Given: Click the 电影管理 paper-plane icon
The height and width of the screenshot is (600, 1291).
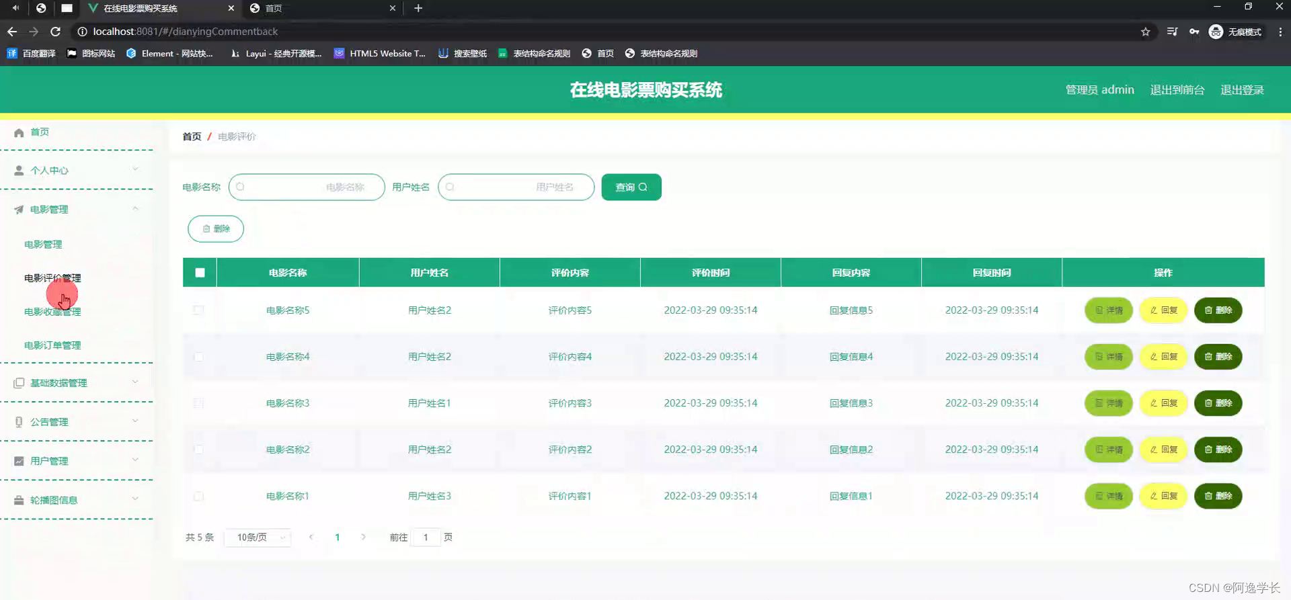Looking at the screenshot, I should pyautogui.click(x=19, y=210).
